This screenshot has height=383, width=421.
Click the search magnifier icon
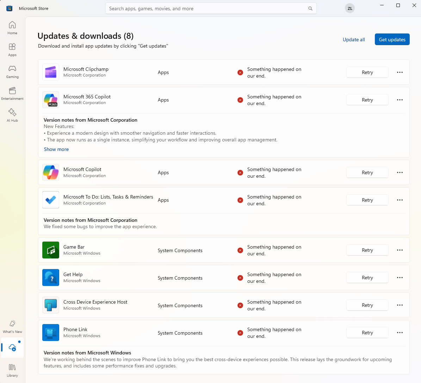point(310,8)
